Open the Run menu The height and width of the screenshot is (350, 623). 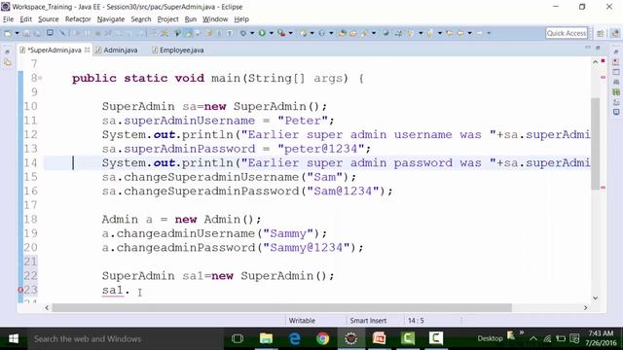click(x=191, y=19)
